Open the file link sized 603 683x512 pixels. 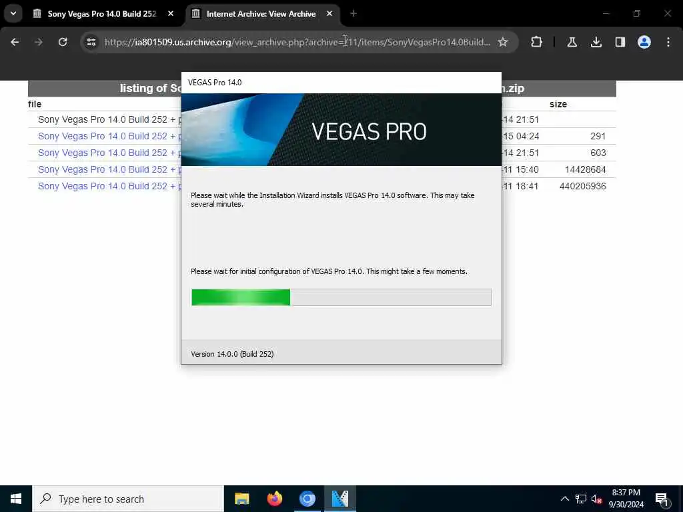tap(109, 153)
